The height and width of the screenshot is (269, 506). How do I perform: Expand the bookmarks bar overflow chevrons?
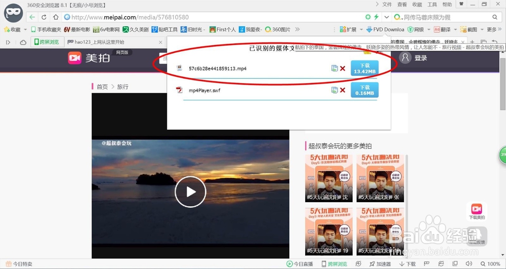tap(297, 29)
